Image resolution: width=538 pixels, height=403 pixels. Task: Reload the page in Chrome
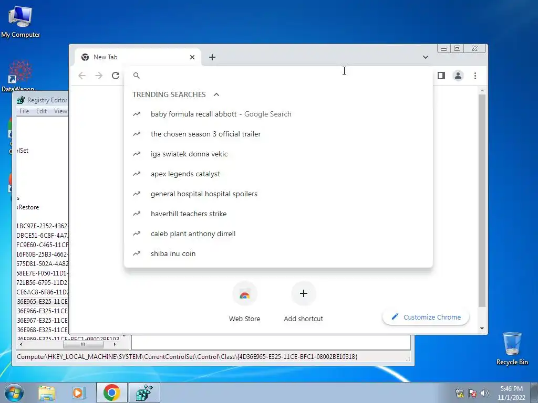(116, 76)
